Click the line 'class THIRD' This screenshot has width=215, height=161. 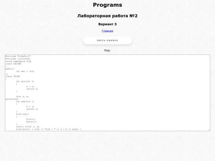click(13, 76)
